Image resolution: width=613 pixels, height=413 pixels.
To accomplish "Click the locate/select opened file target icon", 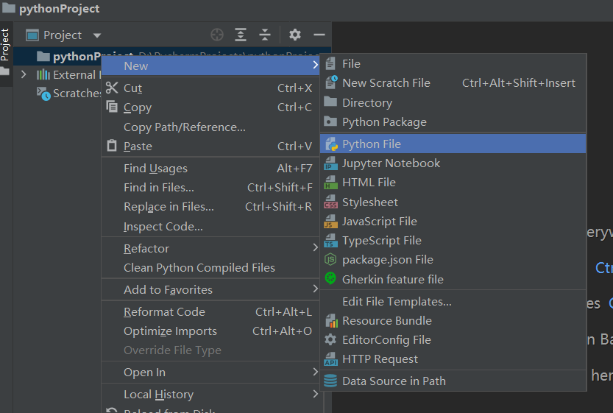I will (x=216, y=35).
